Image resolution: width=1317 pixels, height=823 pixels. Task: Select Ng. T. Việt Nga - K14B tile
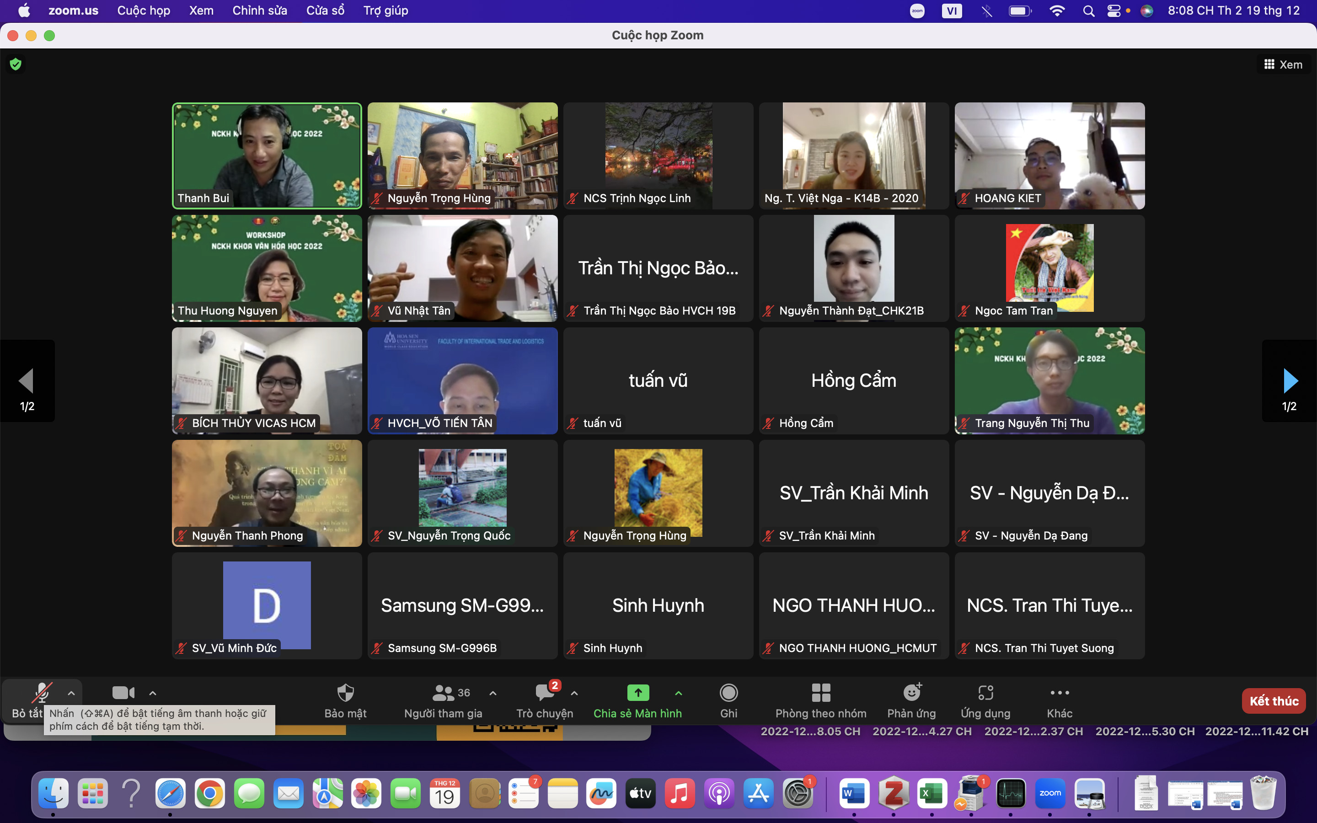(854, 155)
